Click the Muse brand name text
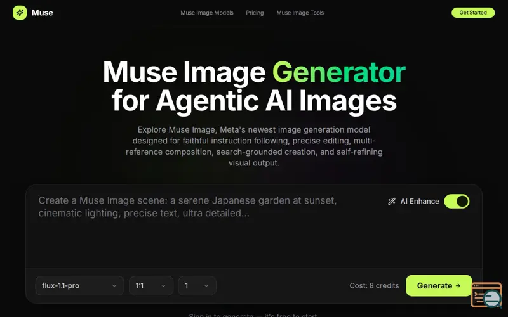The height and width of the screenshot is (317, 508). [42, 13]
